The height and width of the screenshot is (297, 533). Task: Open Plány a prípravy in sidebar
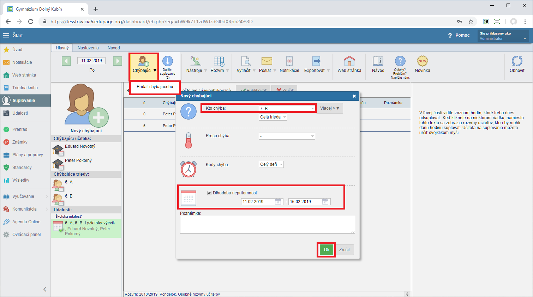tap(28, 155)
